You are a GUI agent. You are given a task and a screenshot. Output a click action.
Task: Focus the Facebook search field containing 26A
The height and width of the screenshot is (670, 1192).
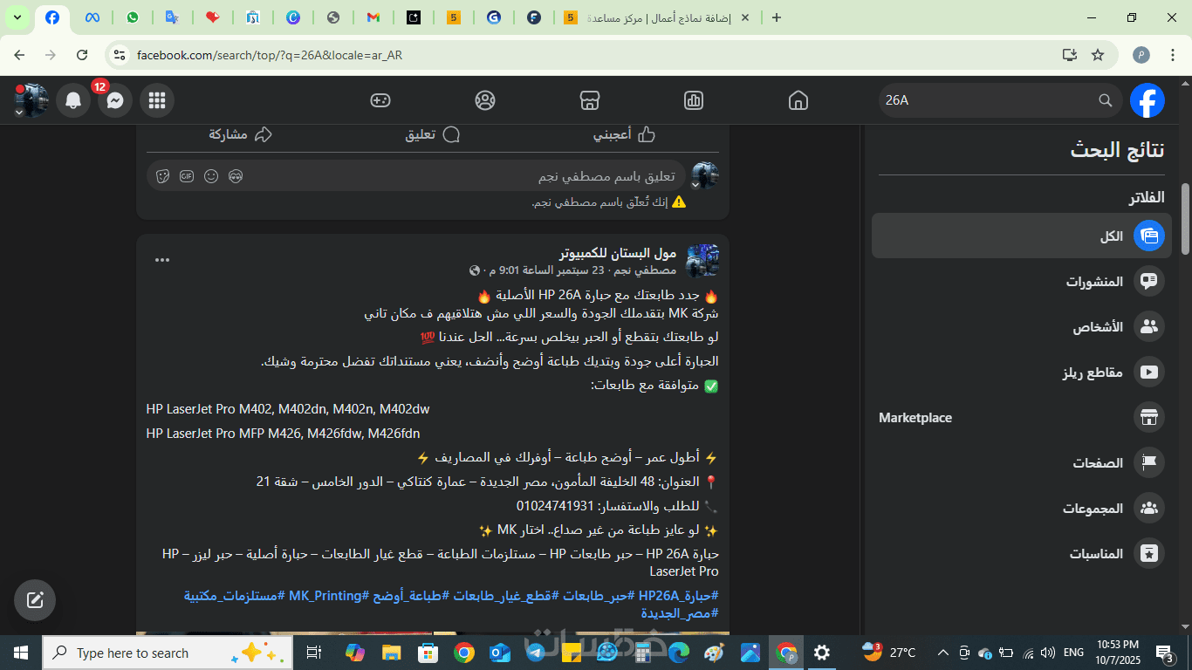[x=1000, y=100]
